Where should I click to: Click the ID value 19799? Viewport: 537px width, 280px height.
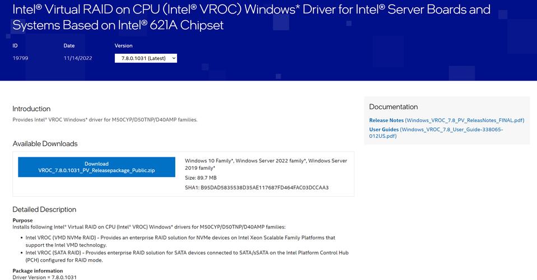point(20,58)
